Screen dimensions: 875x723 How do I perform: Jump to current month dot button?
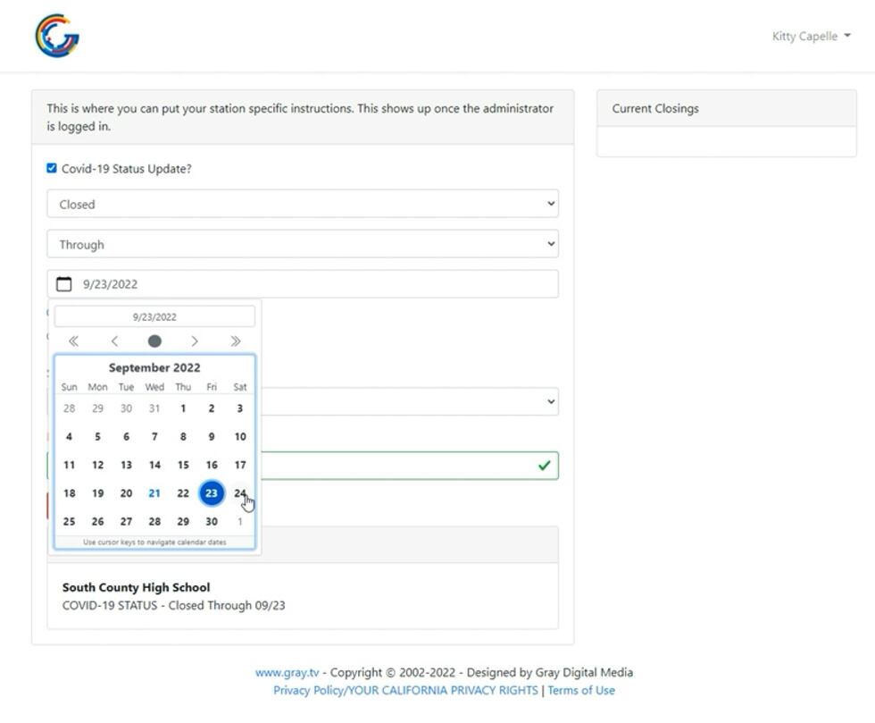click(x=154, y=341)
